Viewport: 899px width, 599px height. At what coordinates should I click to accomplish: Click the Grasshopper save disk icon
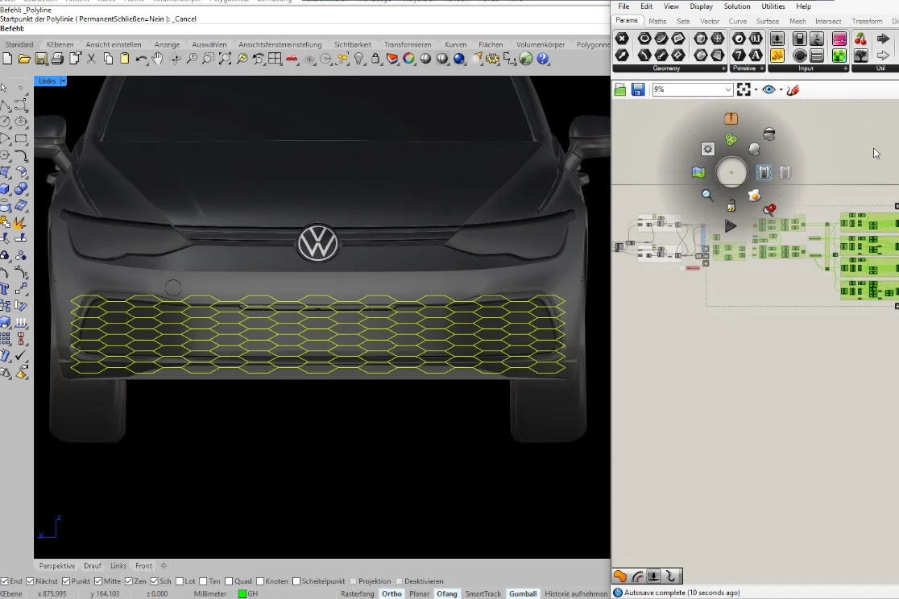coord(637,89)
